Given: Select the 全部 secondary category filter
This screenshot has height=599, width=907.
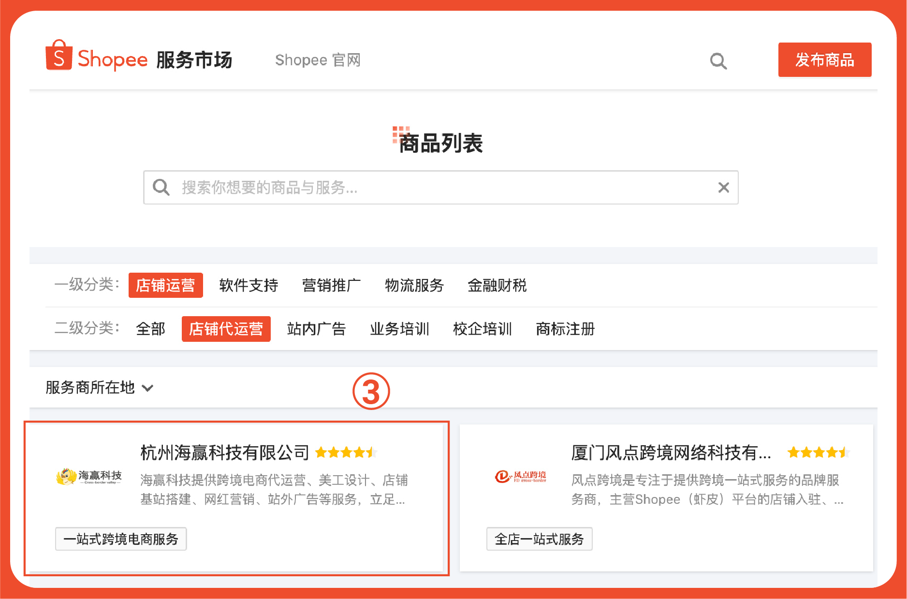Looking at the screenshot, I should [x=150, y=329].
